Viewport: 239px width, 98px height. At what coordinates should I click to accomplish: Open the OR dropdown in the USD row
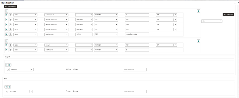[x=175, y=29]
